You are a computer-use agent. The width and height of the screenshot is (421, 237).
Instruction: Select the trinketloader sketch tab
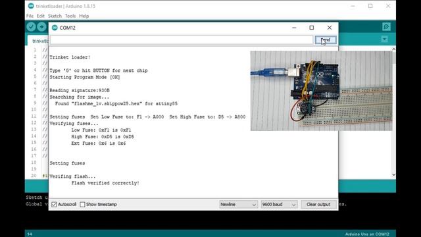pyautogui.click(x=38, y=41)
